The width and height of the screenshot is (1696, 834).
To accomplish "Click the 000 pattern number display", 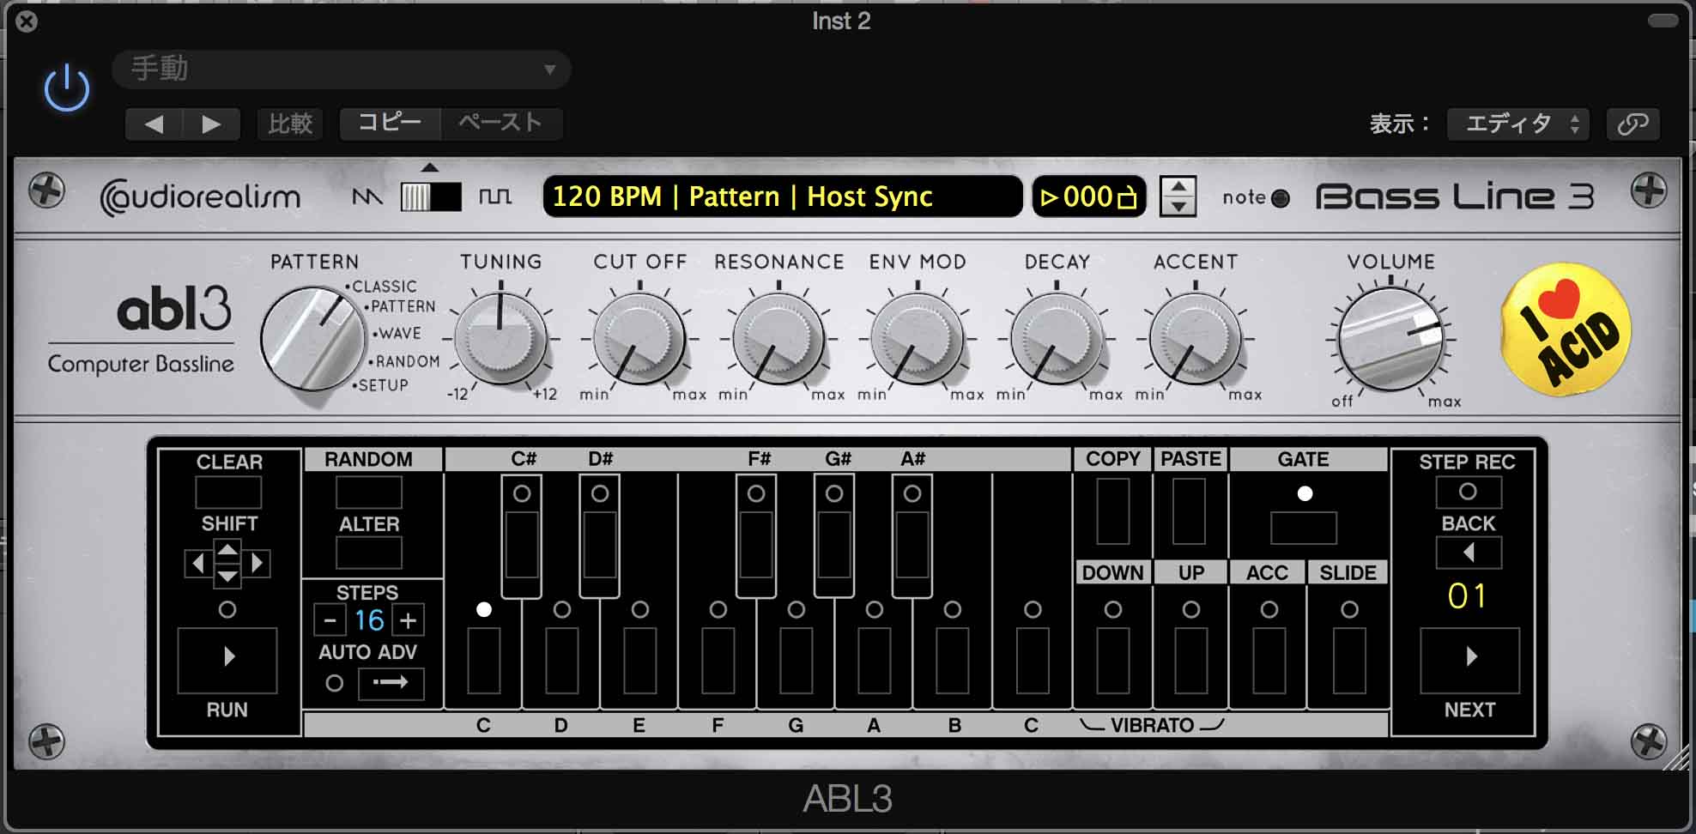I will click(x=1088, y=196).
